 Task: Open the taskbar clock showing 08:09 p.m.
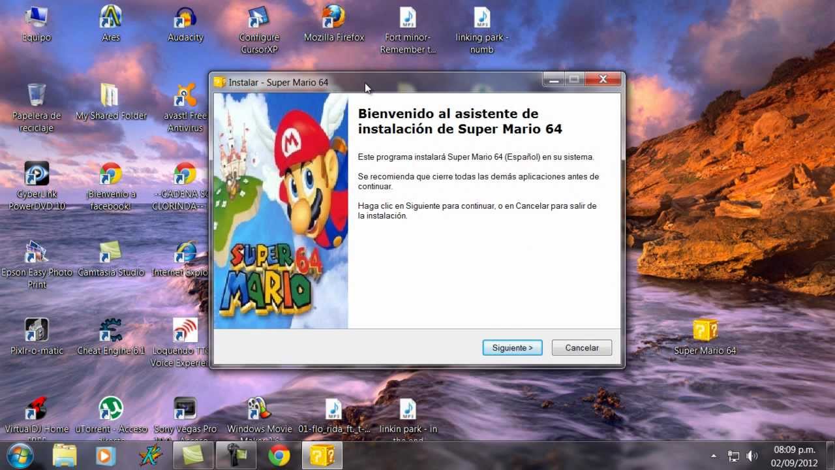point(794,456)
